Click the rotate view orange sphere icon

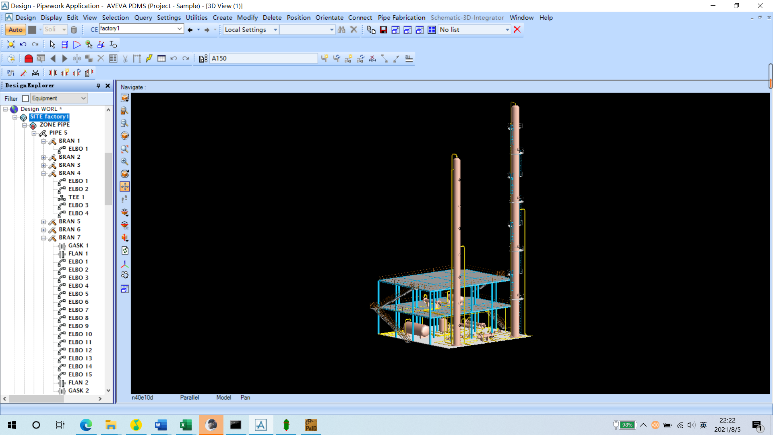(125, 174)
